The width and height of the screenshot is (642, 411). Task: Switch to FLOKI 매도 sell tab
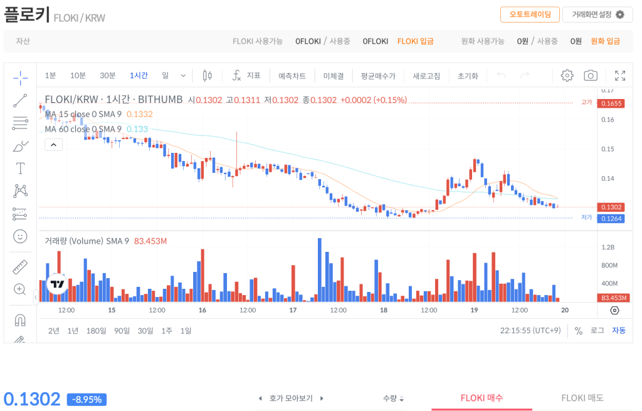582,398
